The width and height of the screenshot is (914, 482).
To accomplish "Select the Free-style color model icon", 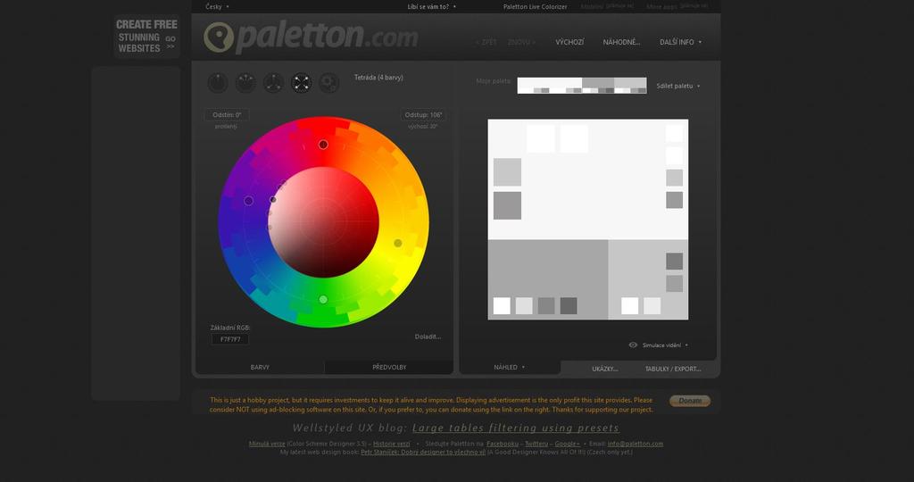I will (x=328, y=83).
